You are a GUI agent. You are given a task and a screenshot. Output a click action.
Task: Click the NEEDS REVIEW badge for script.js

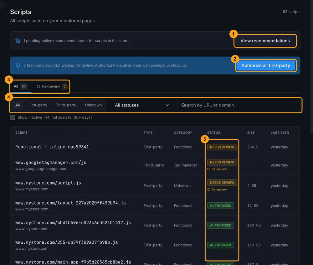pos(222,183)
